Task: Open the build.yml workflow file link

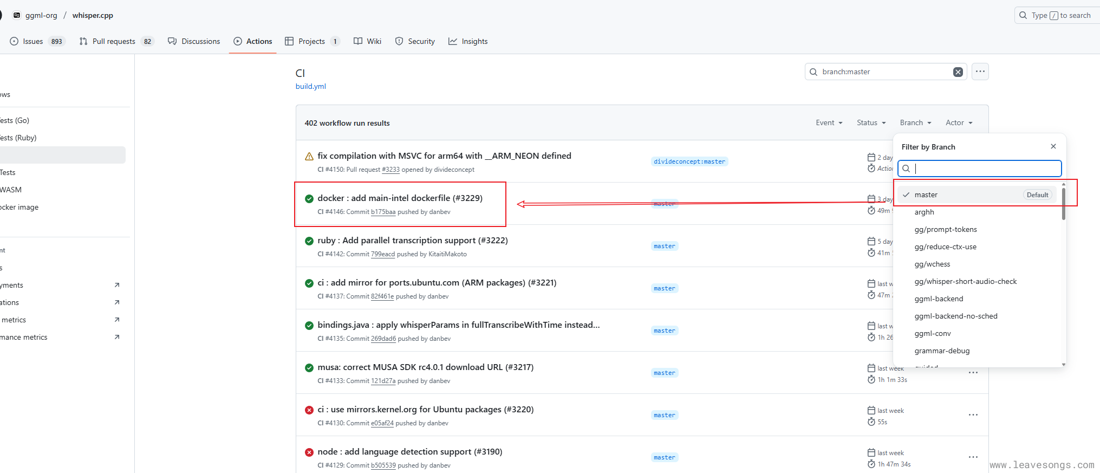Action: coord(310,87)
